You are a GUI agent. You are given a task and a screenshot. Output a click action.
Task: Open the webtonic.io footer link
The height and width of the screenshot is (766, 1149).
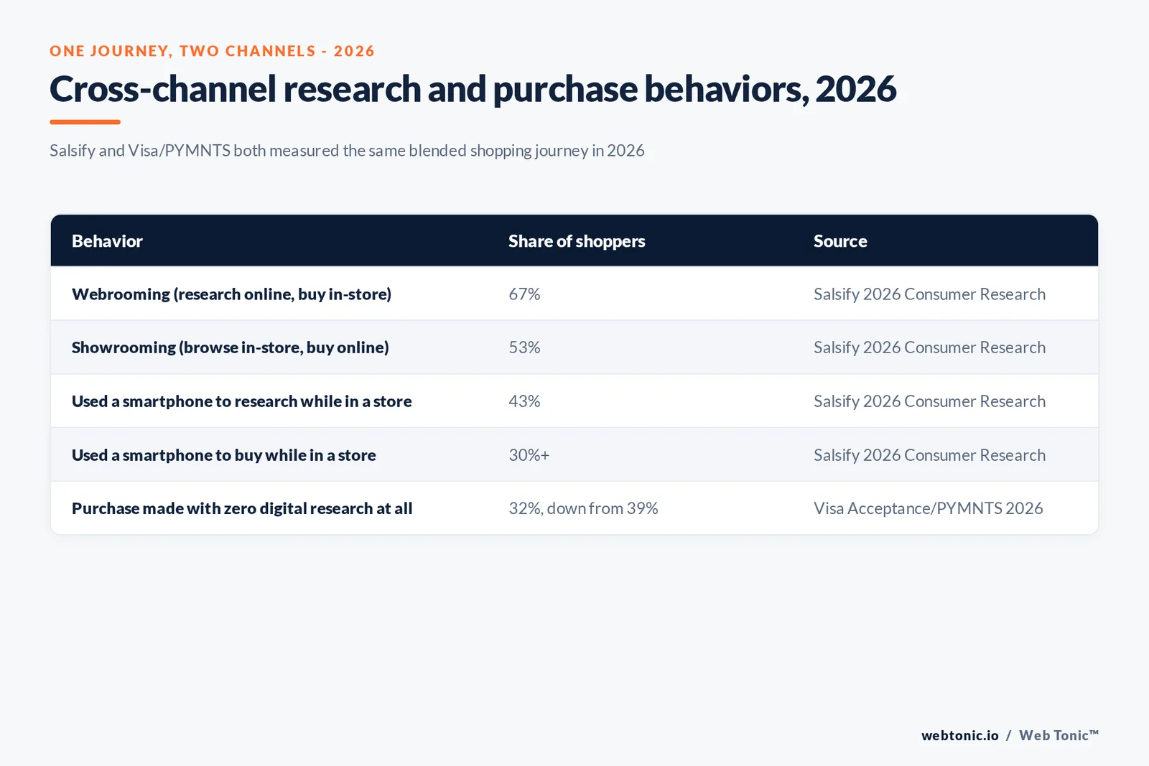click(959, 735)
